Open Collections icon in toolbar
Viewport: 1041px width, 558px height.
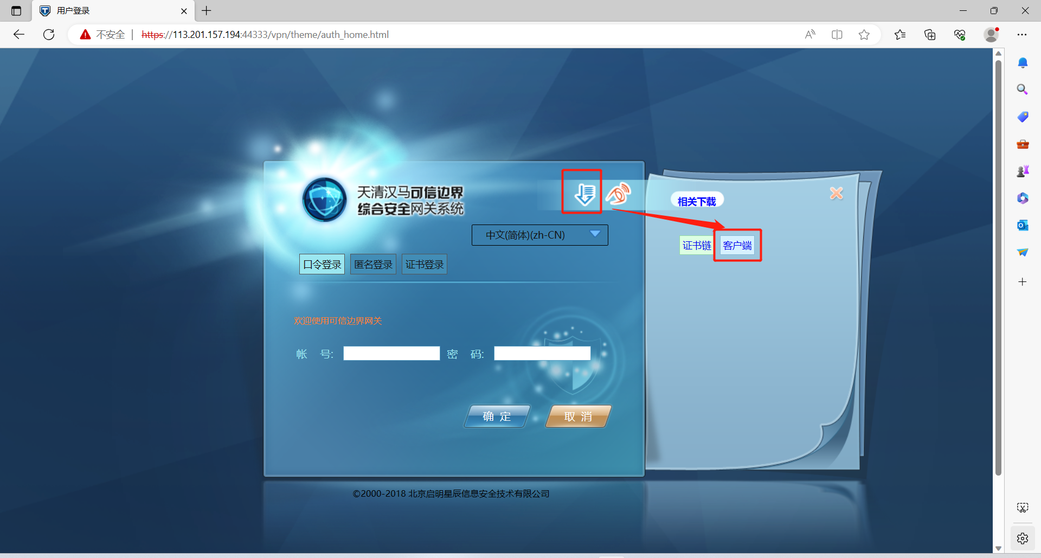[930, 35]
